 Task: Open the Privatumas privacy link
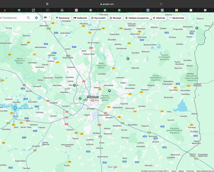[x=190, y=171]
